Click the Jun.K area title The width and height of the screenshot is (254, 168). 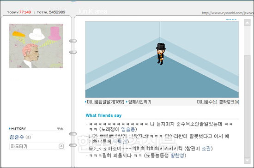pyautogui.click(x=92, y=11)
